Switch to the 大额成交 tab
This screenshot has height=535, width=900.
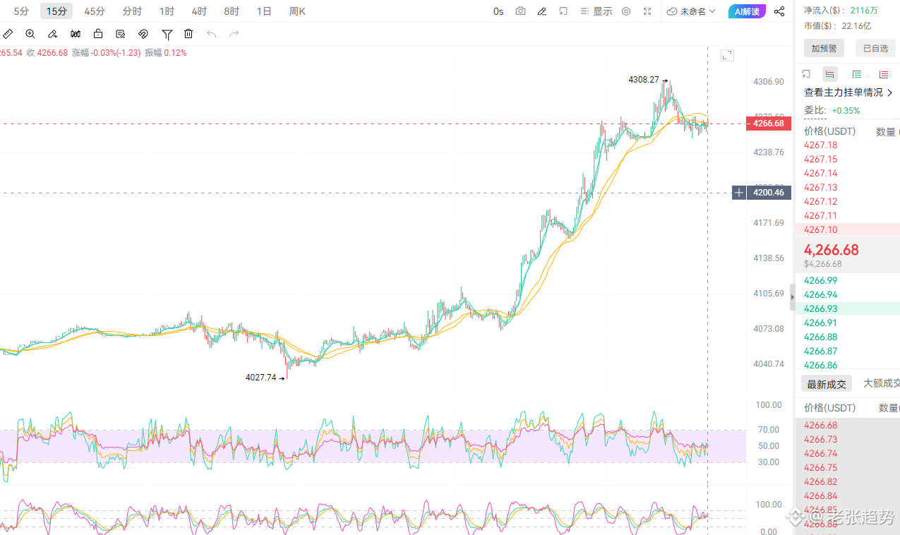point(882,383)
